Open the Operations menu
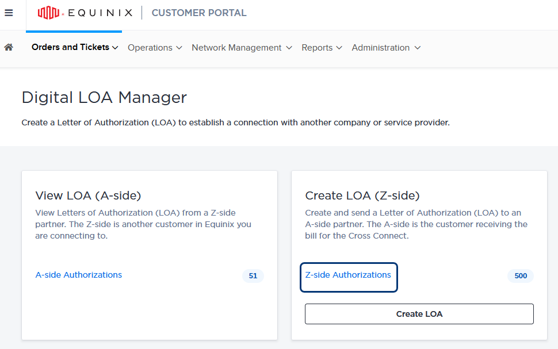Screen dimensions: 558x349 [x=150, y=48]
